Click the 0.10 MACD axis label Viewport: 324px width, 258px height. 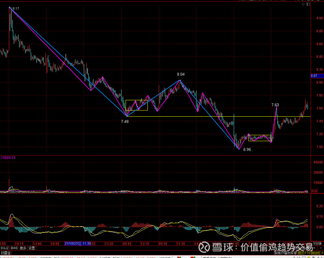320,216
